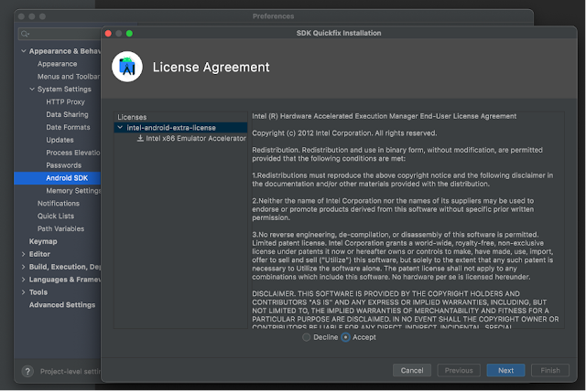Click the help question mark icon in Preferences
The width and height of the screenshot is (586, 391).
(27, 371)
